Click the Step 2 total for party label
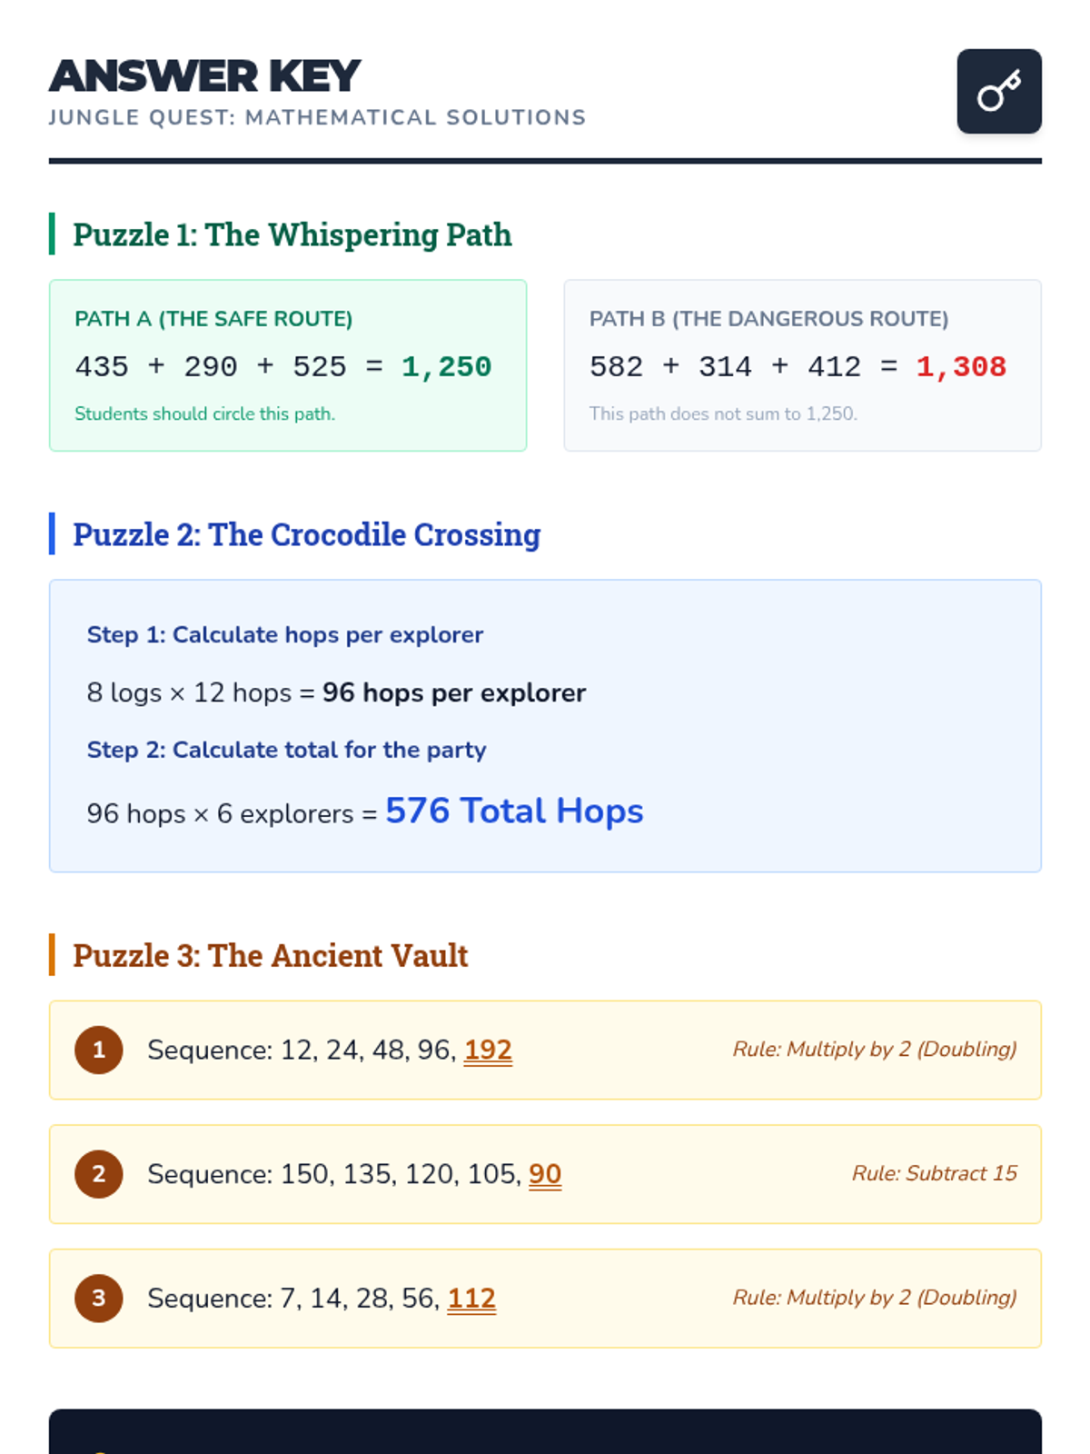Screen dimensions: 1090x1454 (x=287, y=750)
